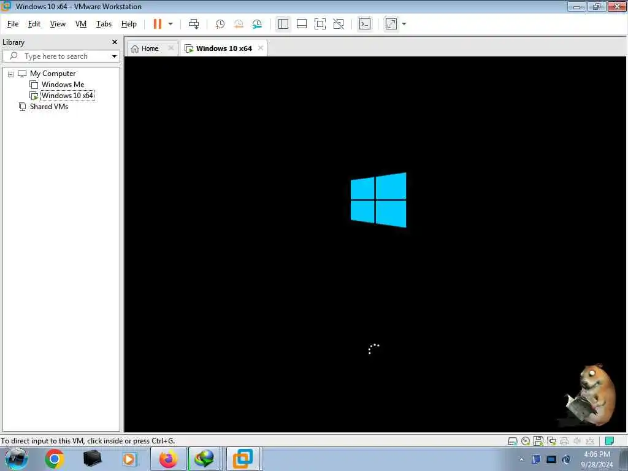
Task: Click the stretch guest display icon
Action: click(x=391, y=24)
